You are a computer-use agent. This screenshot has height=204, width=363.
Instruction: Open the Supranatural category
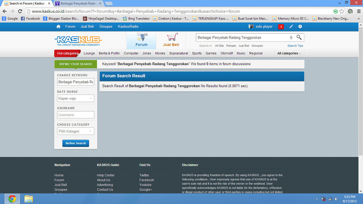click(x=179, y=53)
